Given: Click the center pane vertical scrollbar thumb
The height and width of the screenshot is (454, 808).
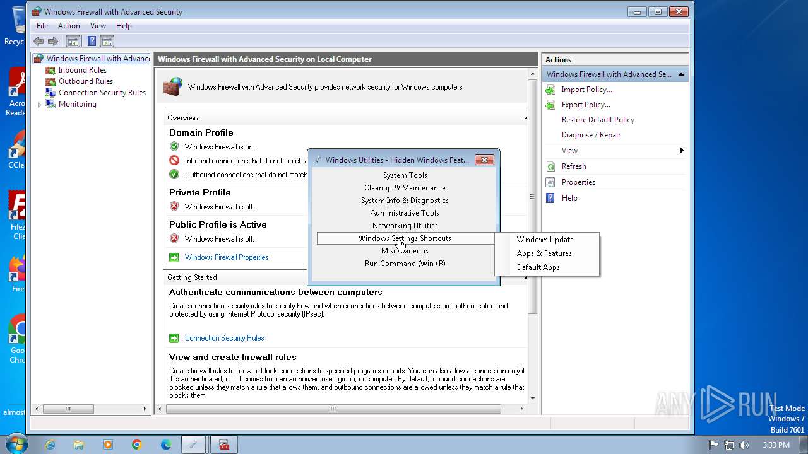Looking at the screenshot, I should (x=532, y=196).
